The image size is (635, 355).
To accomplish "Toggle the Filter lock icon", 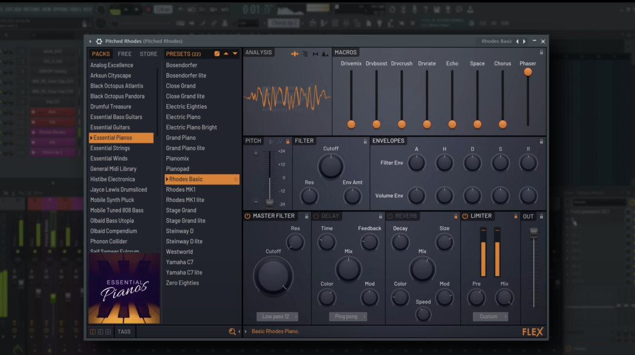I will pos(365,142).
